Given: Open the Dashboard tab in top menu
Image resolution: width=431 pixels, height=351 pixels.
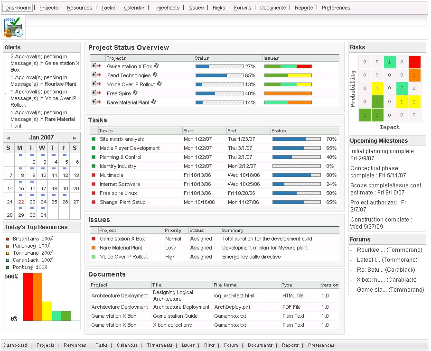Looking at the screenshot, I should (x=18, y=8).
